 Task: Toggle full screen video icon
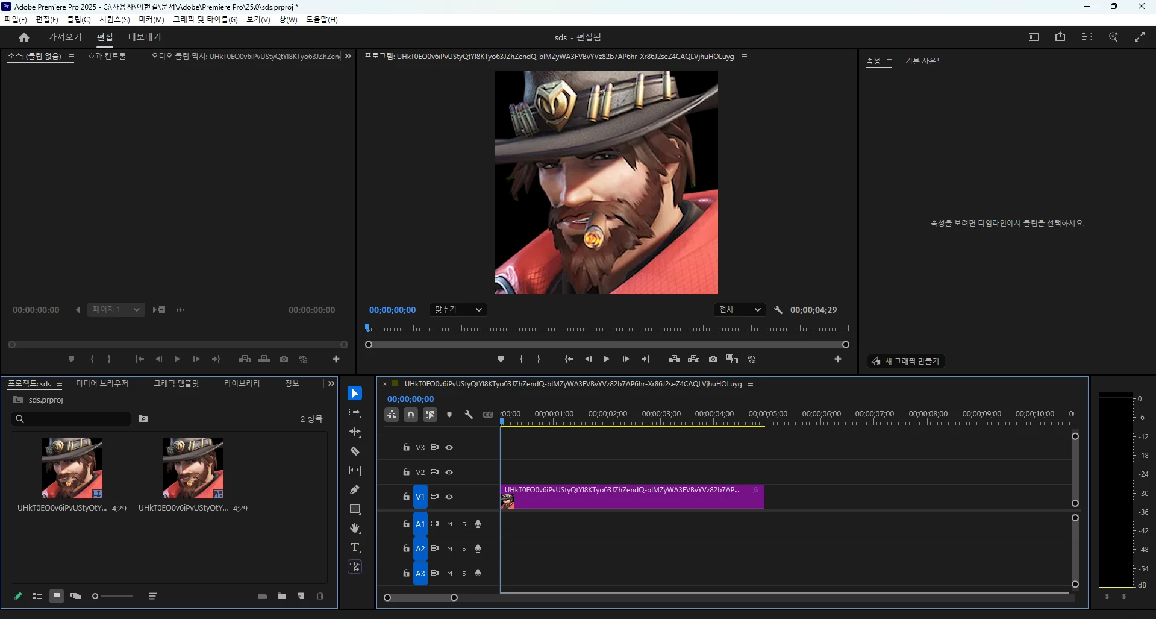(1140, 37)
